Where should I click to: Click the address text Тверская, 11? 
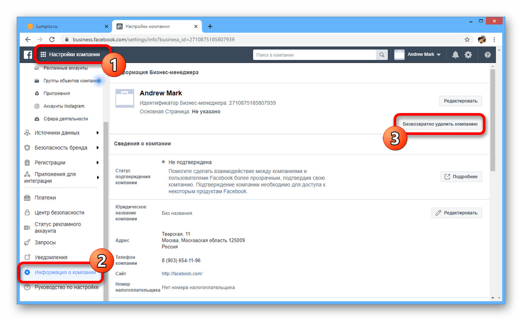(x=176, y=234)
